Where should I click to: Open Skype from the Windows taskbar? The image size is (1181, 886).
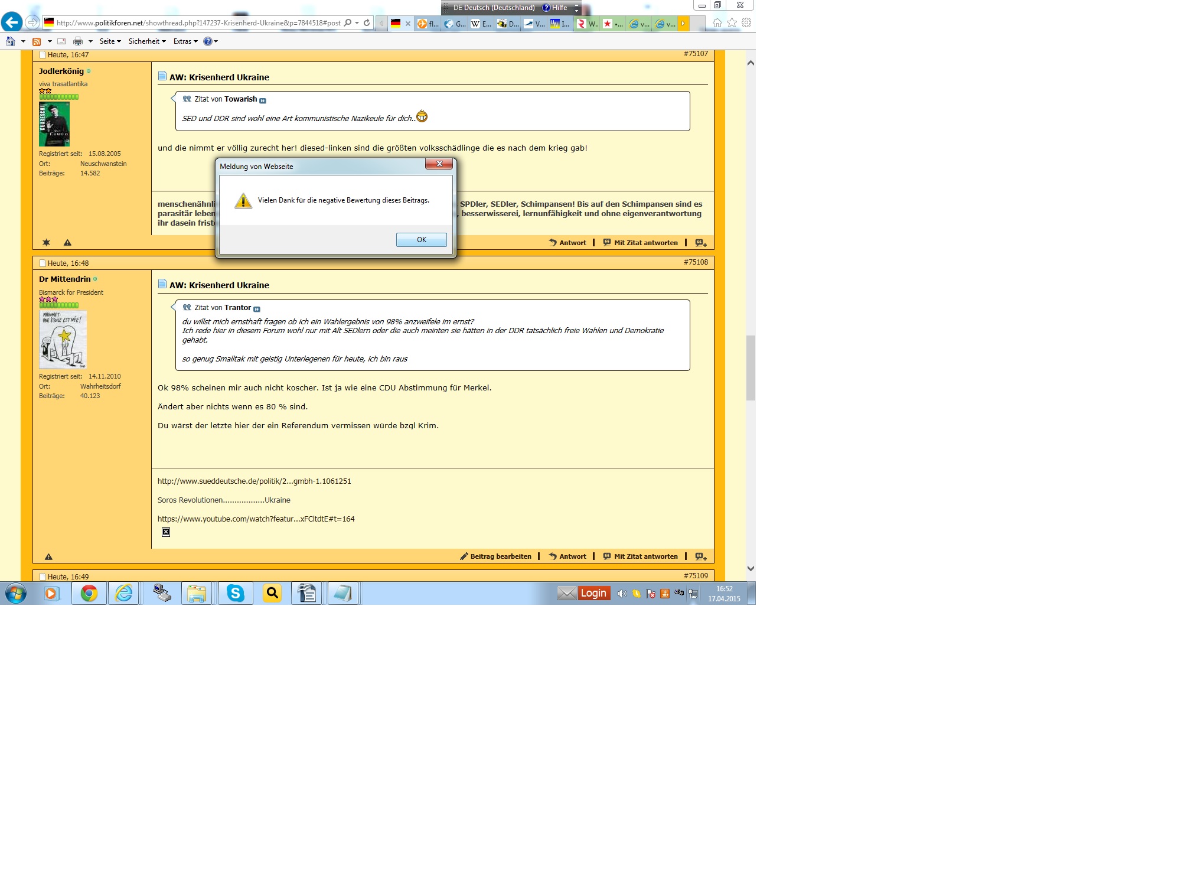pos(236,593)
